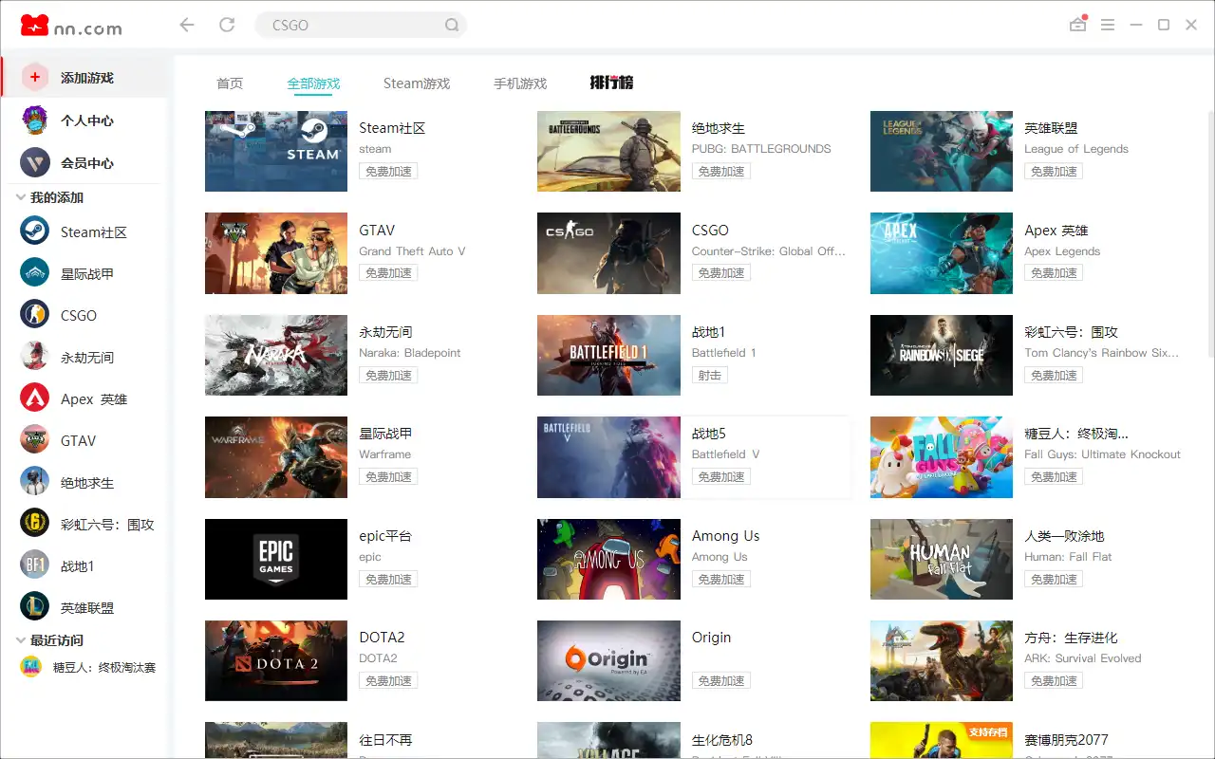Open the GTAV cover thumbnail
The height and width of the screenshot is (759, 1215).
(x=276, y=253)
